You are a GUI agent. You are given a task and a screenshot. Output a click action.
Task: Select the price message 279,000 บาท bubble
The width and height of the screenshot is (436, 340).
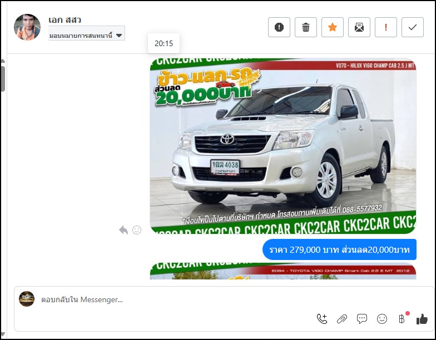coord(339,249)
